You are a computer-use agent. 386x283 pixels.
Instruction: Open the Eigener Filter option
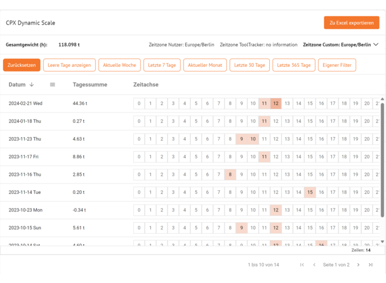pyautogui.click(x=337, y=65)
